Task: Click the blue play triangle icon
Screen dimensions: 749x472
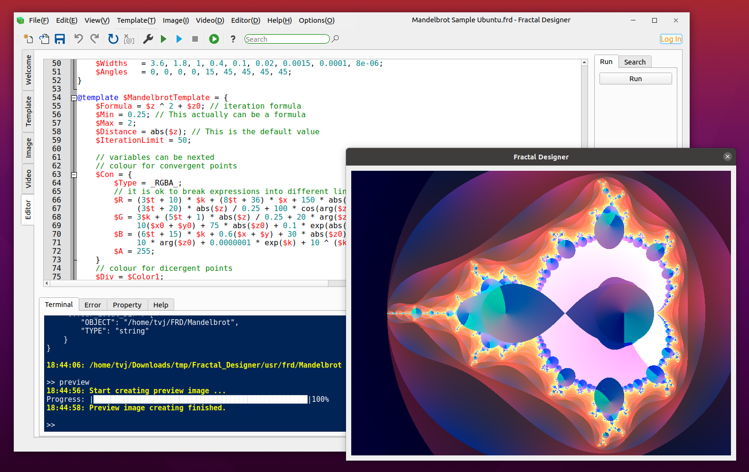Action: (179, 39)
